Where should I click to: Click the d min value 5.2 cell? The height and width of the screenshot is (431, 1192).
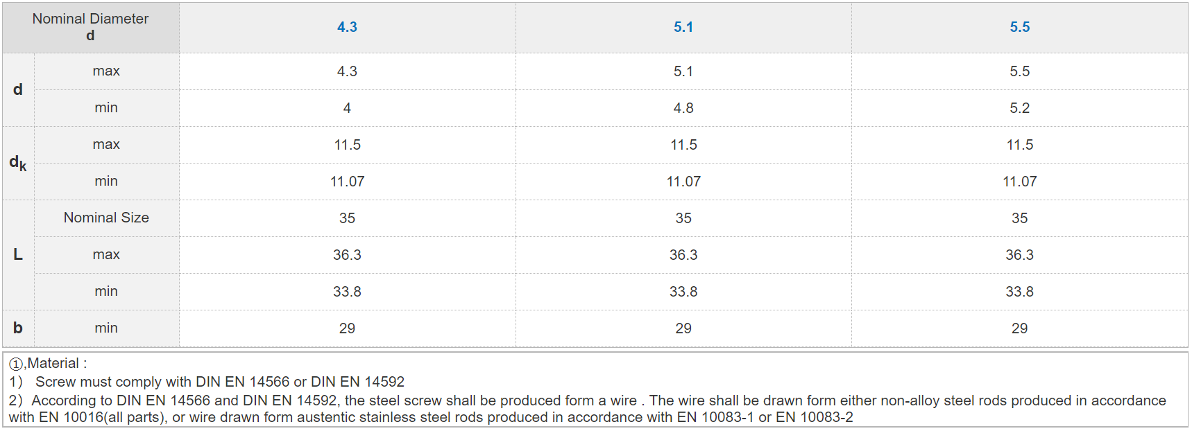(1019, 108)
